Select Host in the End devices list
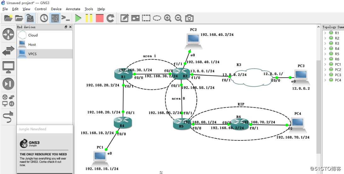Image resolution: width=344 pixels, height=174 pixels. tap(45, 44)
